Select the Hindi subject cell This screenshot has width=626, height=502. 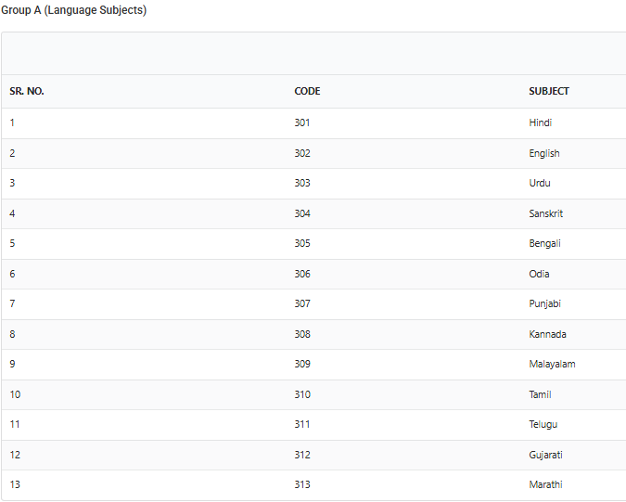pyautogui.click(x=540, y=122)
